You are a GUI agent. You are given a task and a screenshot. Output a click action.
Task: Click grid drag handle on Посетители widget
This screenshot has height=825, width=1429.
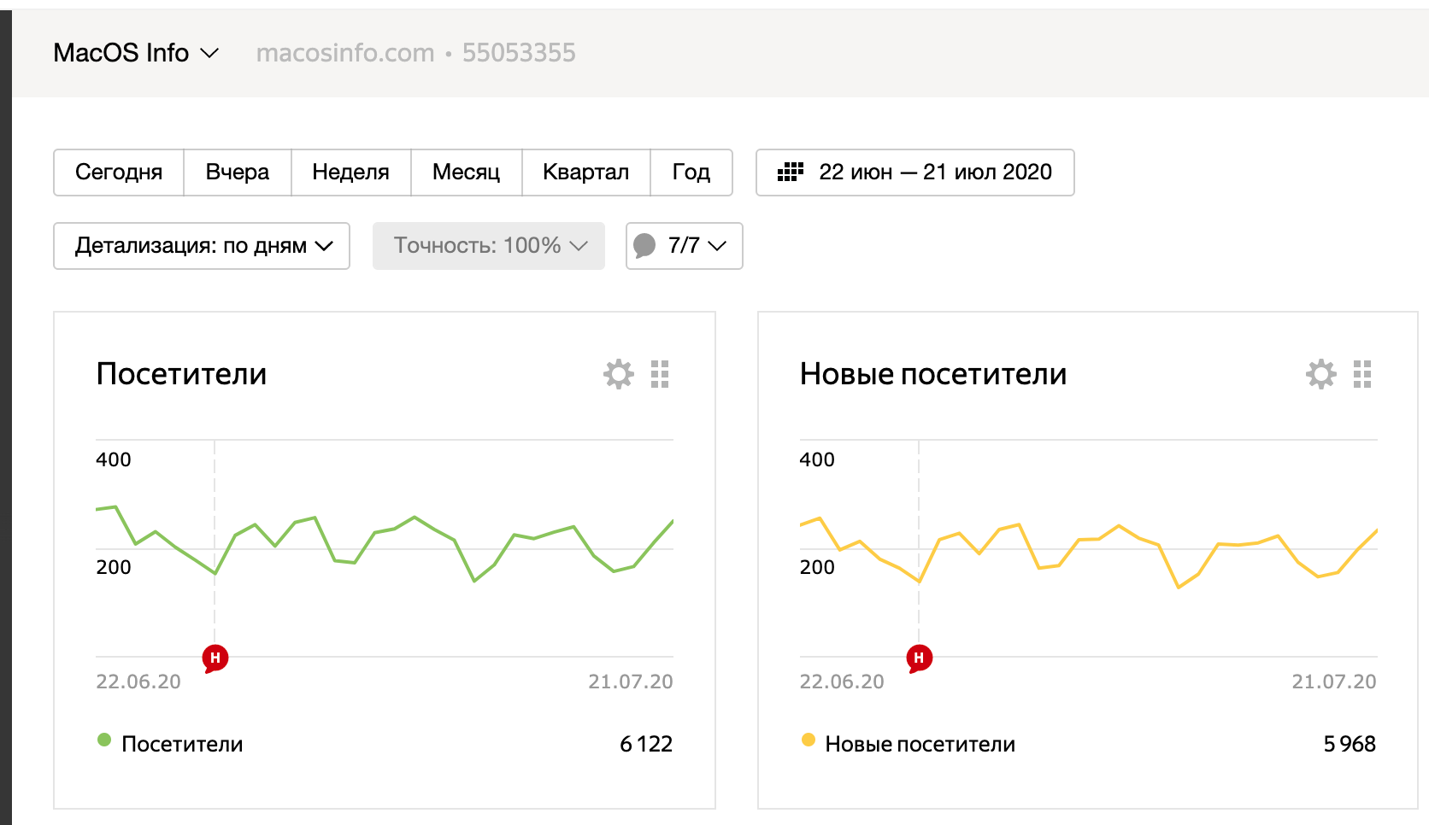(x=660, y=374)
